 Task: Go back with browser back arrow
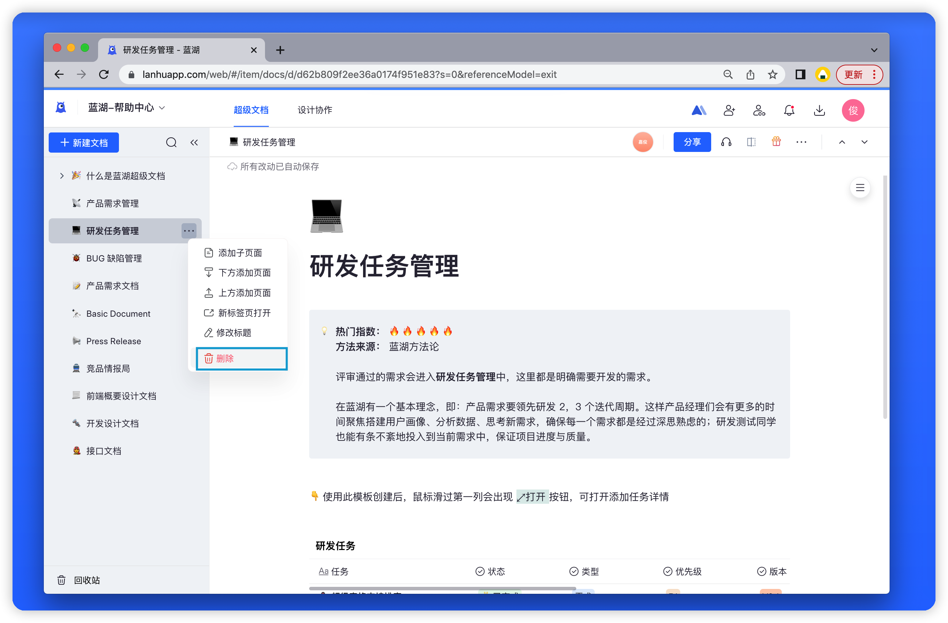pyautogui.click(x=59, y=74)
